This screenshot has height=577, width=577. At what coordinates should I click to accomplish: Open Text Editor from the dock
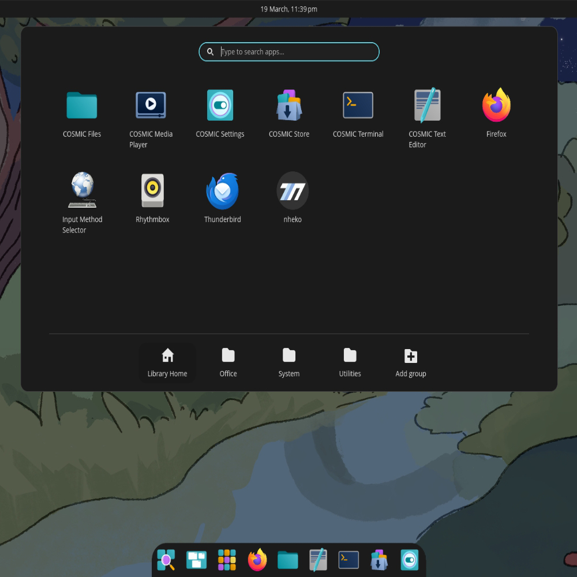pyautogui.click(x=319, y=560)
